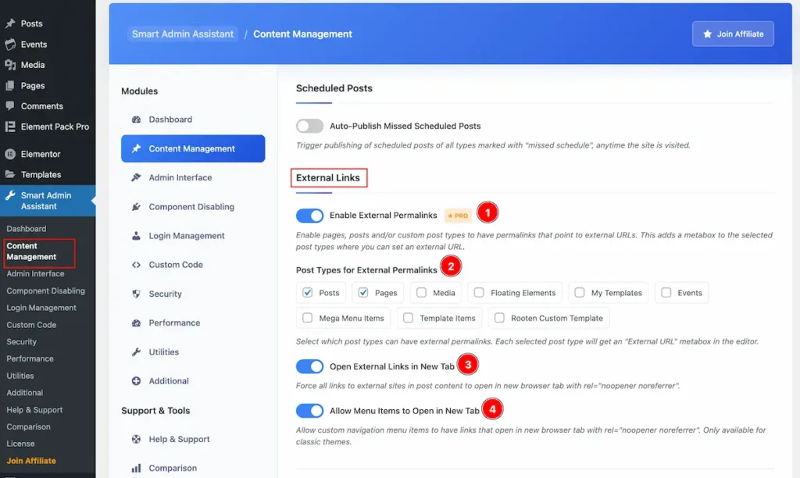Open Dashboard submenu link in WordPress sidebar

tap(27, 229)
